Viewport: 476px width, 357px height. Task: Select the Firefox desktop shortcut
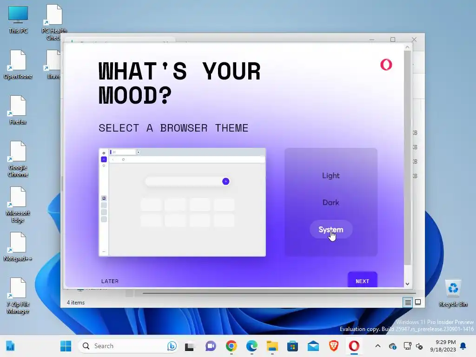click(x=18, y=110)
